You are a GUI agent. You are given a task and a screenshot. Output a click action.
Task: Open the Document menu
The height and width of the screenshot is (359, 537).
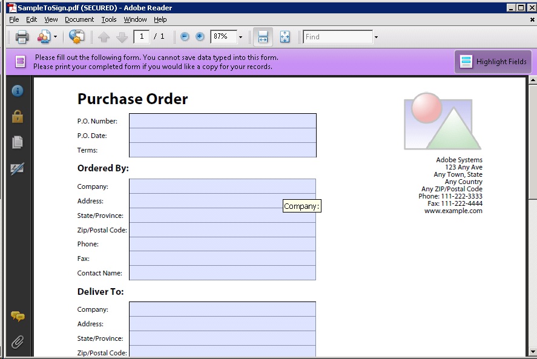pos(79,19)
